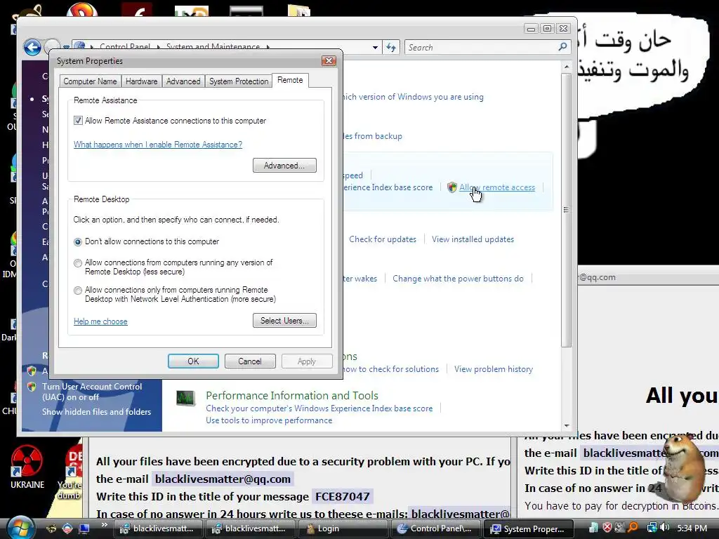Screen dimensions: 719x539
Task: Click Change what the power buttons do
Action: click(458, 279)
